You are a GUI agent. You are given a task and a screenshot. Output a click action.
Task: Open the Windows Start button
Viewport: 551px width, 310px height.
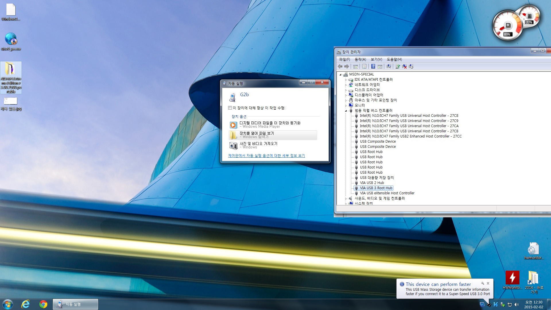tap(8, 304)
